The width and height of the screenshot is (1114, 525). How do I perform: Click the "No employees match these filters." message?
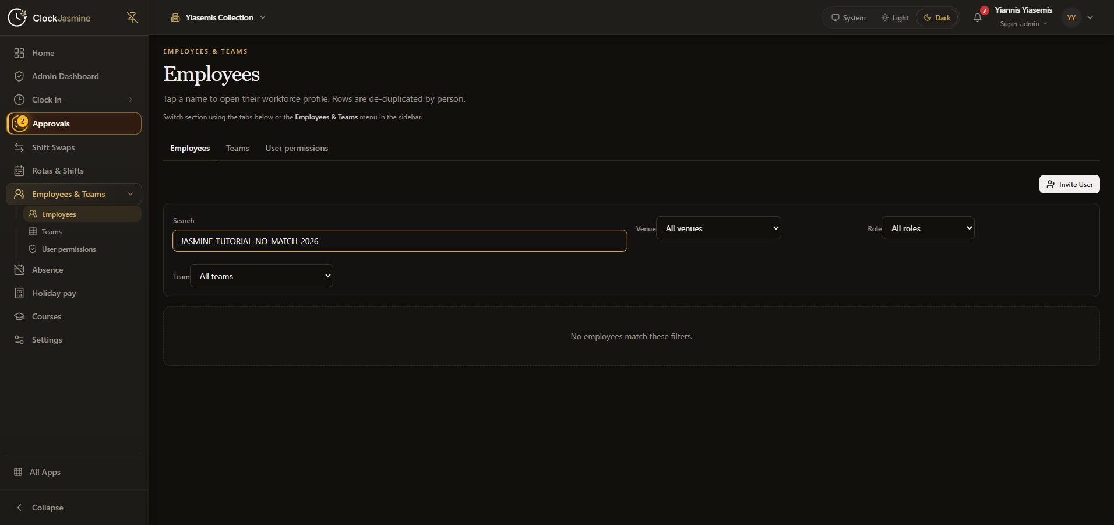(632, 336)
